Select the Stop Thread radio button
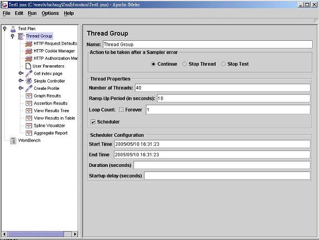 tap(184, 64)
